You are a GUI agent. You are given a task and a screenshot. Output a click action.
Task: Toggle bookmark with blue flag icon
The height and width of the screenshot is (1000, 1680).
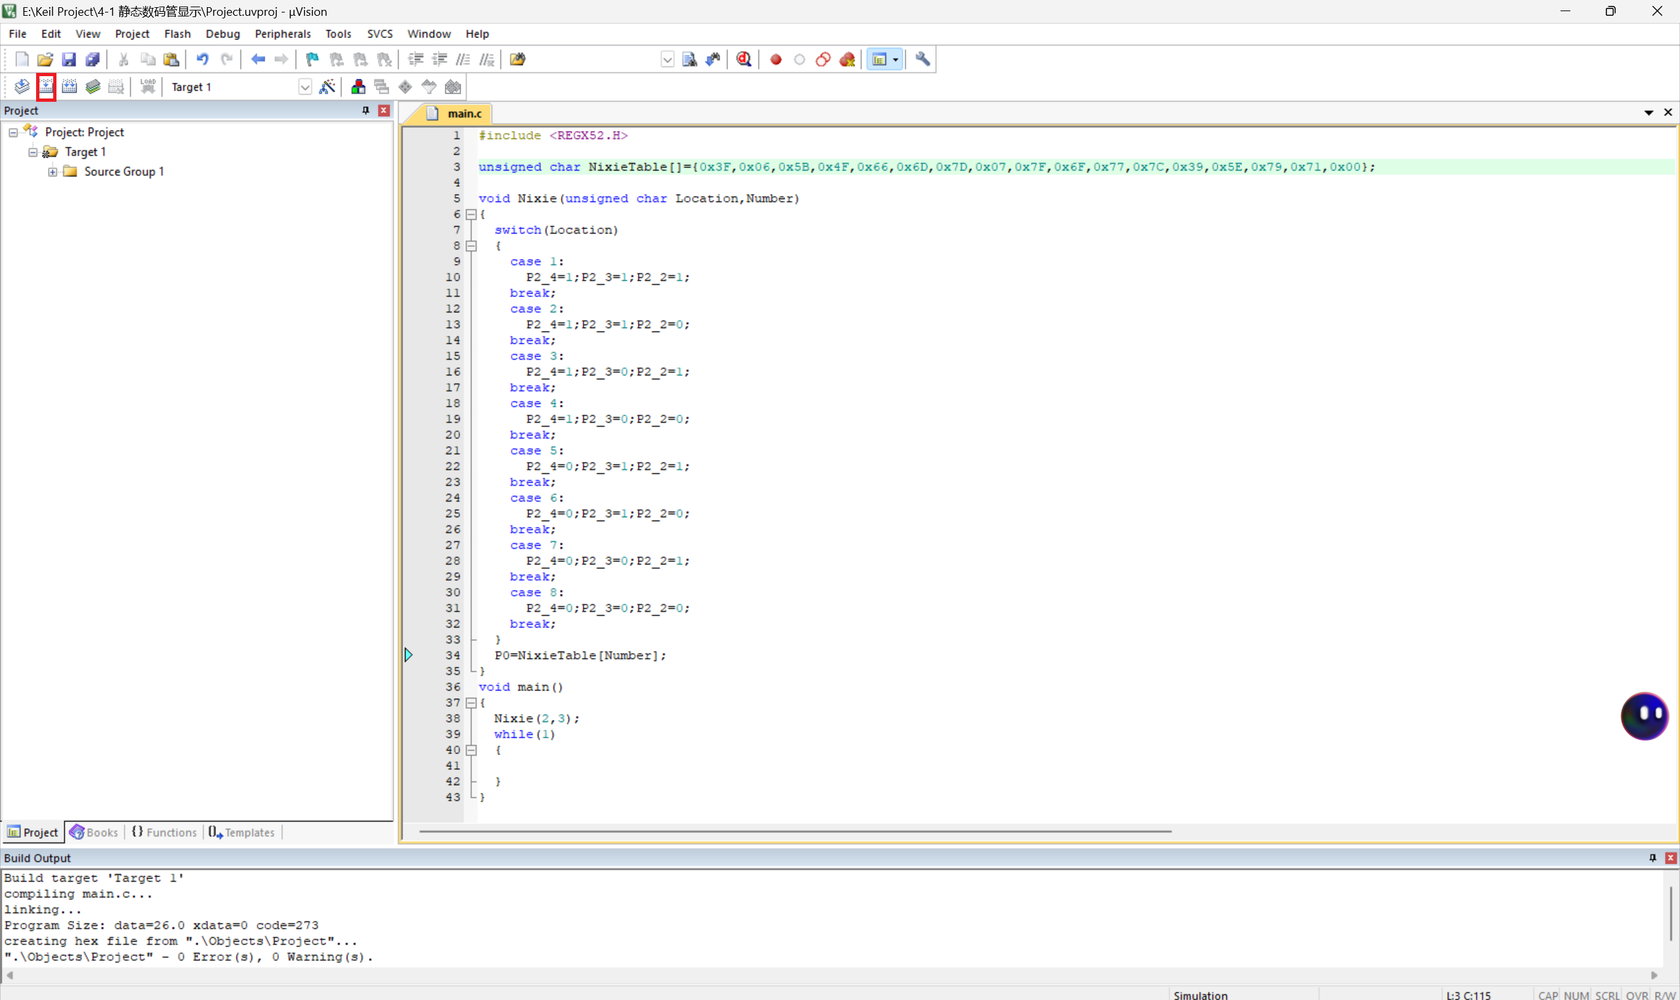[311, 59]
